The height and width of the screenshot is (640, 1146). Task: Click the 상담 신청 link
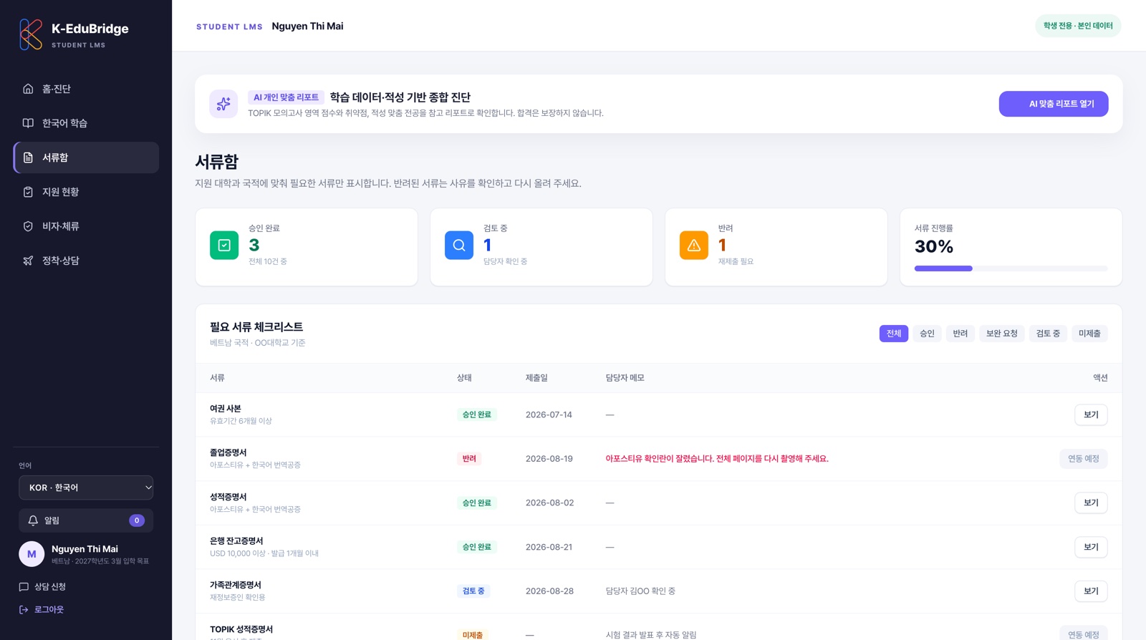pyautogui.click(x=42, y=587)
